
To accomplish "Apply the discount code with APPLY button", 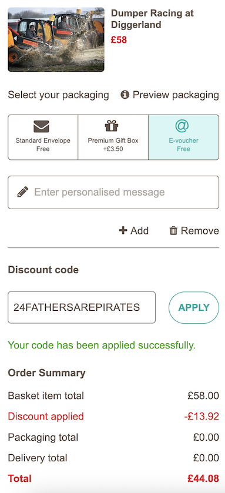I will 194,307.
